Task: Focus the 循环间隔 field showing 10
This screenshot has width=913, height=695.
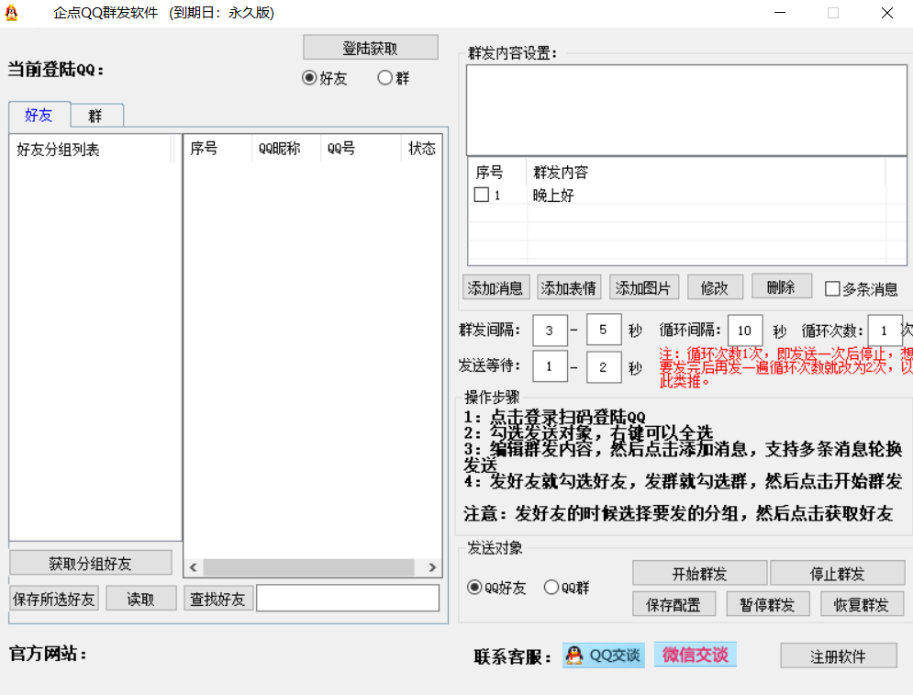Action: [x=745, y=331]
